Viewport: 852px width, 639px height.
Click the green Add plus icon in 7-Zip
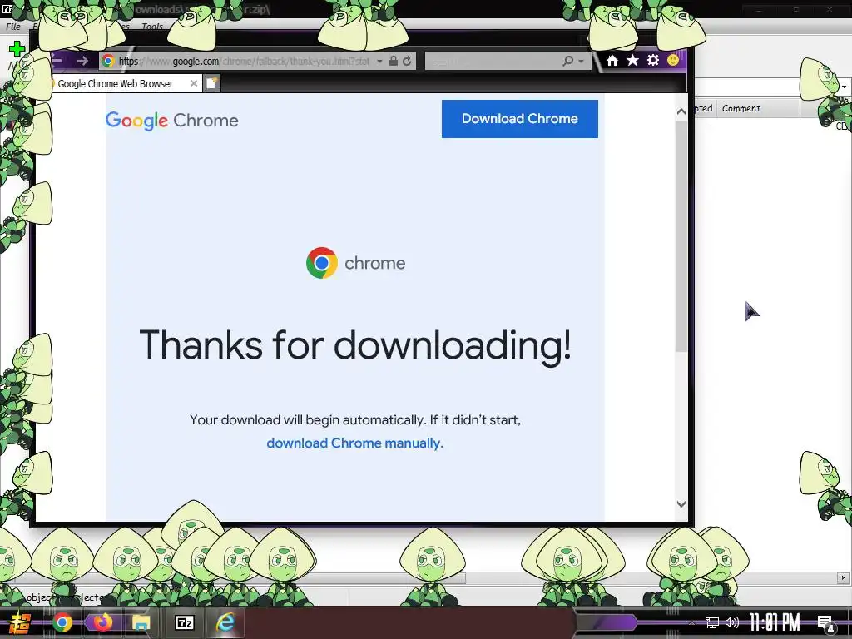17,49
